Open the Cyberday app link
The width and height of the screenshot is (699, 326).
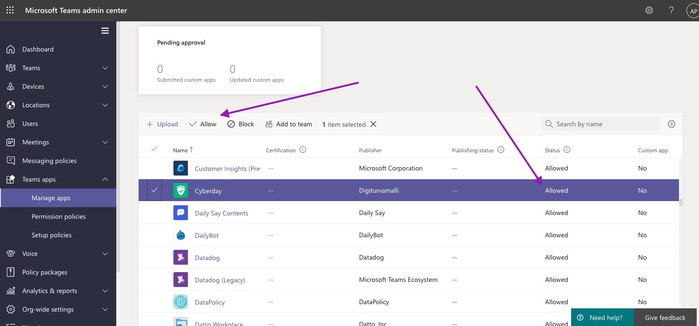208,191
